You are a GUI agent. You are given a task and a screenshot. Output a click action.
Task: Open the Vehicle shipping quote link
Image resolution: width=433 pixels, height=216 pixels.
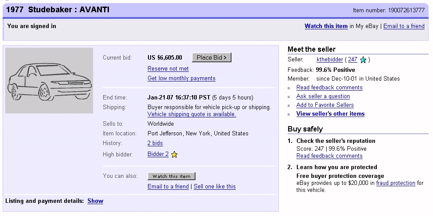coord(191,114)
